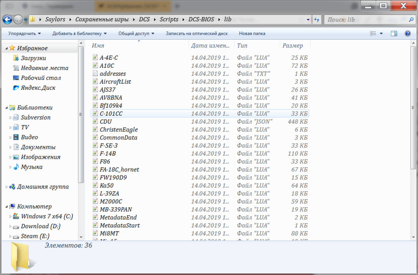Open the Упорядочить dropdown menu
418x275 pixels.
(x=25, y=33)
